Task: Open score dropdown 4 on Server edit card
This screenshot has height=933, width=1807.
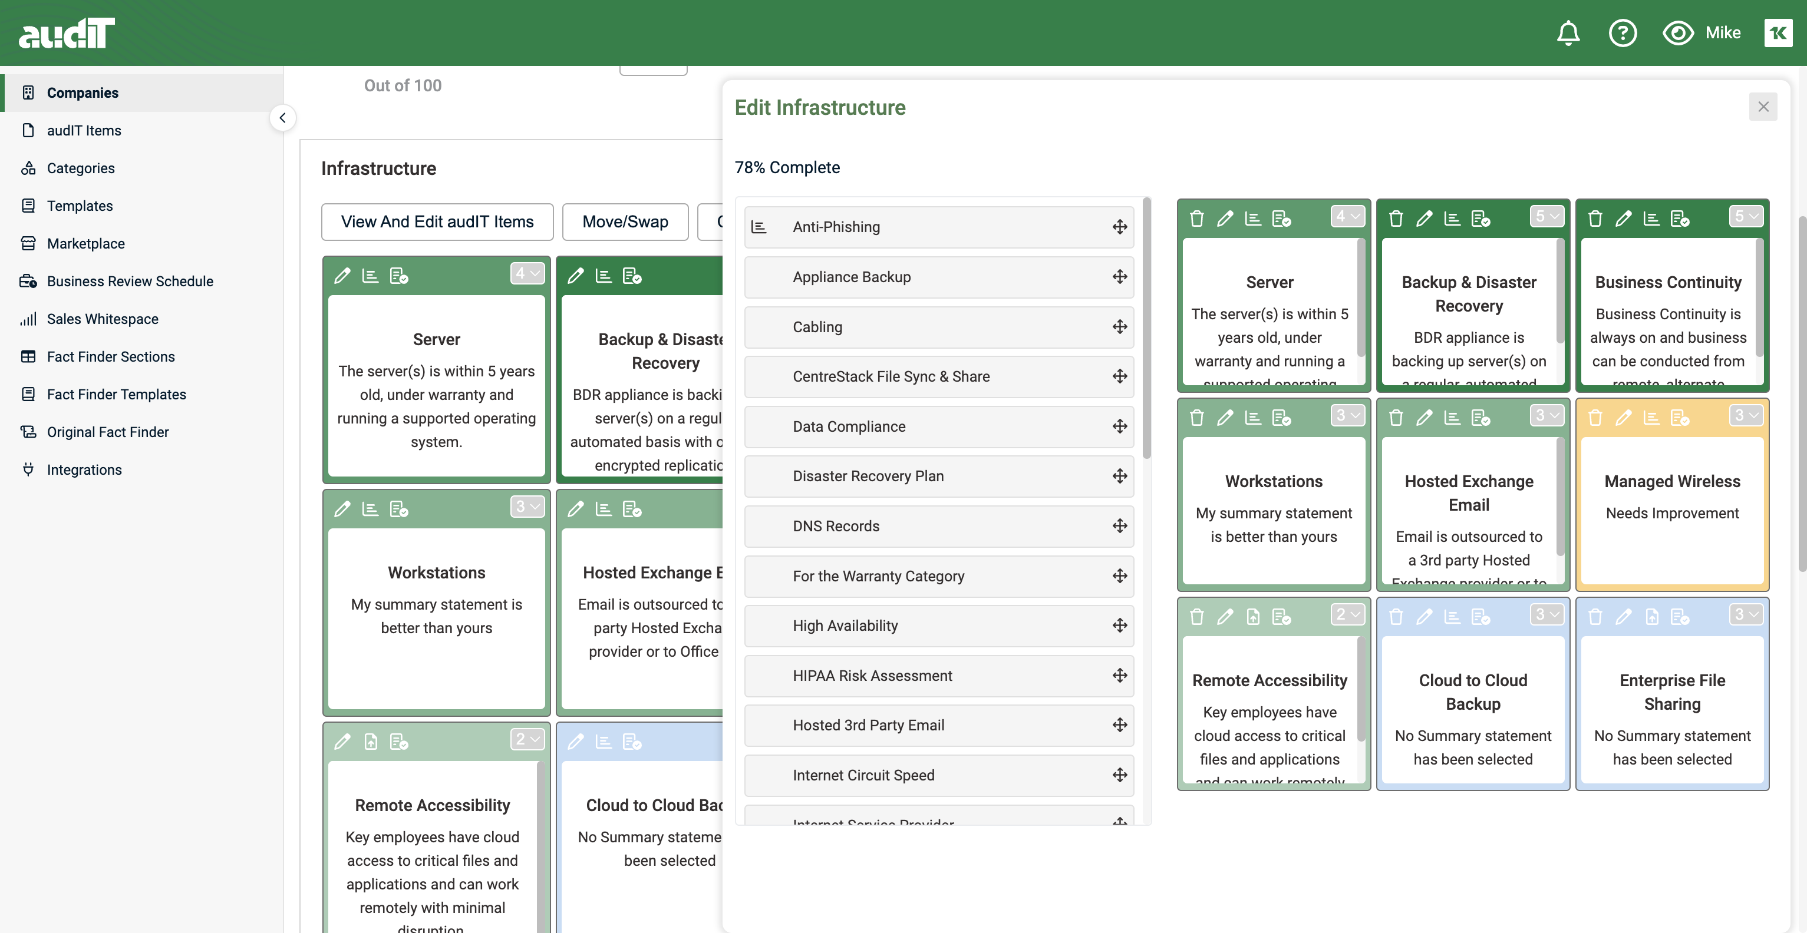Action: (x=1347, y=217)
